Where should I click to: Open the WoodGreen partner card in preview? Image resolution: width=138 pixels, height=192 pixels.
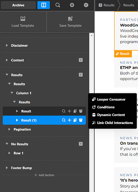(126, 31)
